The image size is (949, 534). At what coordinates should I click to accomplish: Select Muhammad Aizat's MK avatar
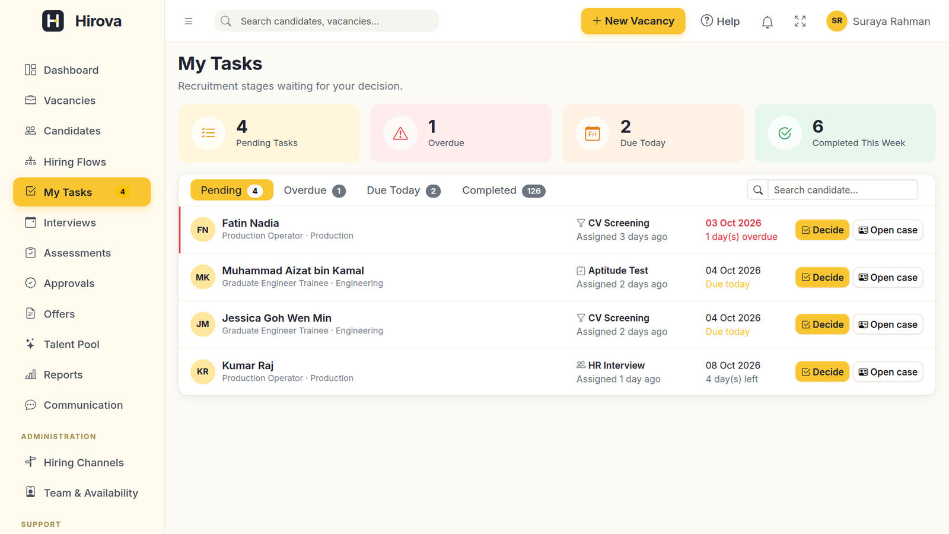click(203, 277)
